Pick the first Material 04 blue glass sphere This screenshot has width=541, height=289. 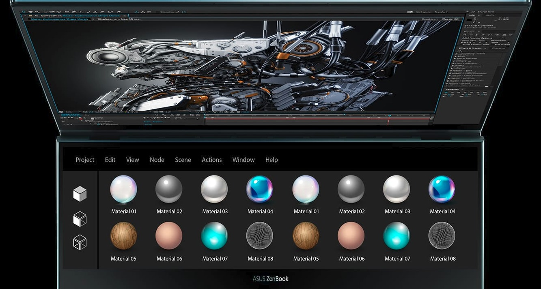[260, 189]
